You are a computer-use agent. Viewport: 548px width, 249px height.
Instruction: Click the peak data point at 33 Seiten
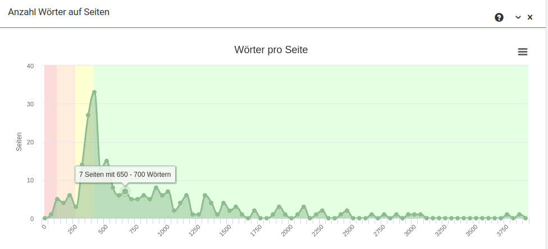click(94, 92)
